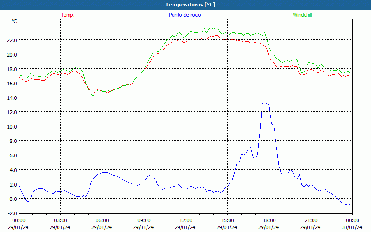Click the 20,0 y-axis value
The width and height of the screenshot is (371, 232).
tap(12, 55)
